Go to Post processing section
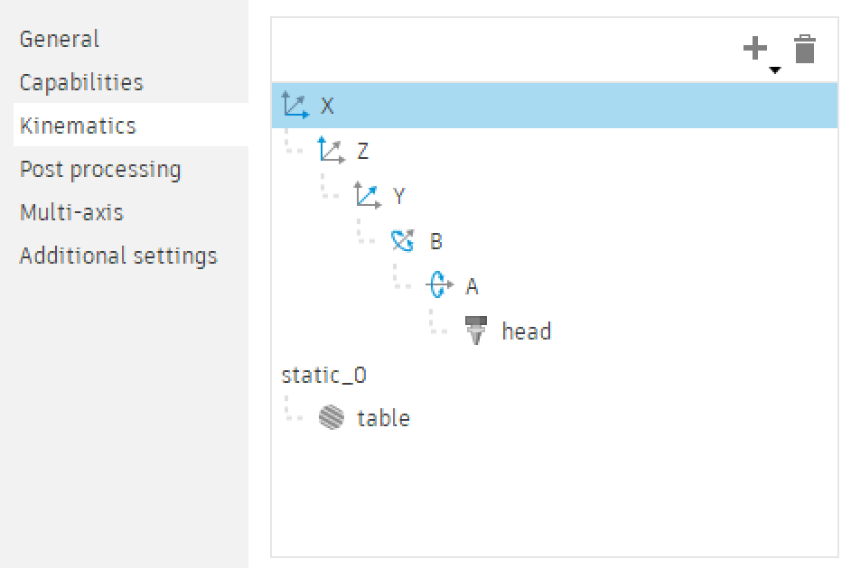 (x=100, y=170)
